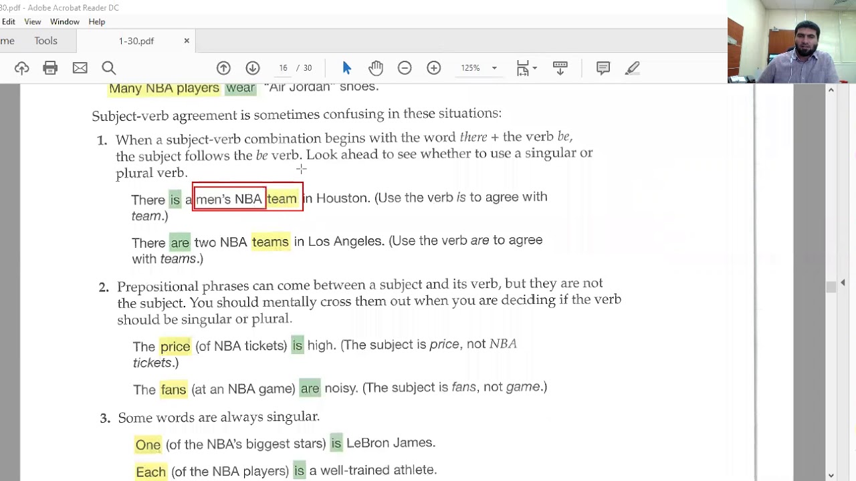Screen dimensions: 856x481
Task: Click the word "Houston"
Action: (342, 198)
